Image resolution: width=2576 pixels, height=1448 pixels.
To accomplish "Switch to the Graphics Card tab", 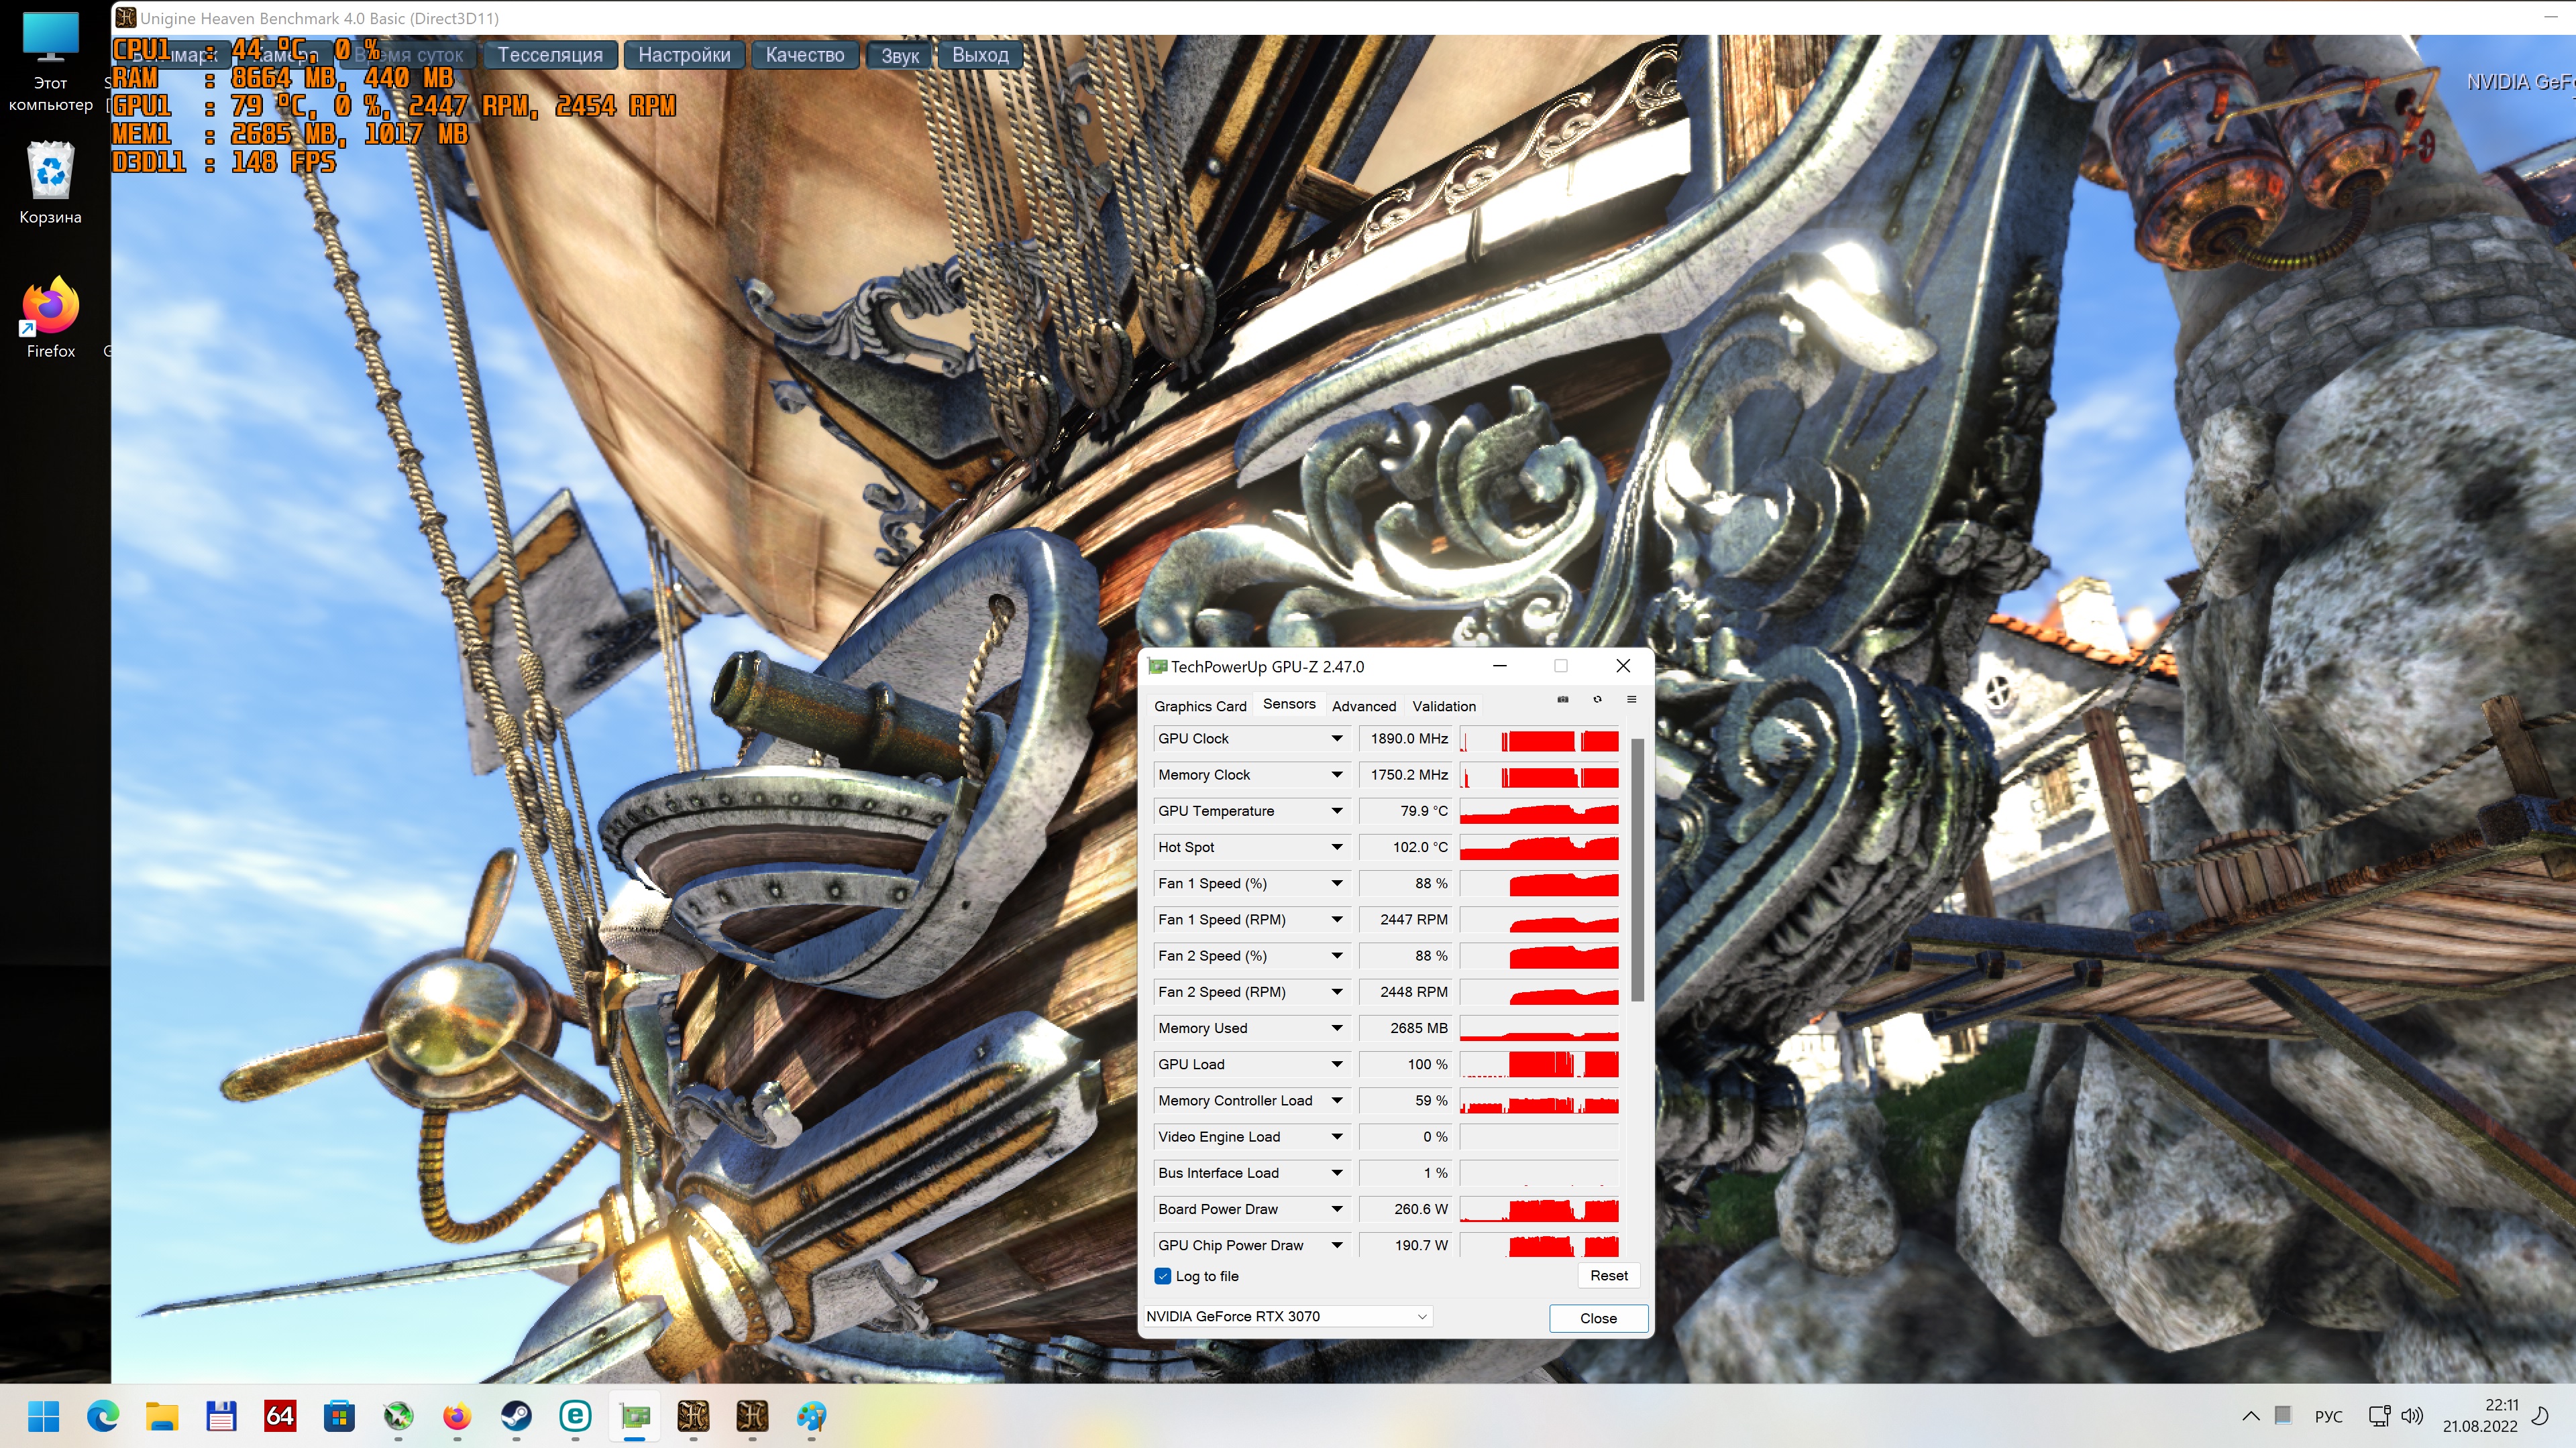I will 1199,705.
